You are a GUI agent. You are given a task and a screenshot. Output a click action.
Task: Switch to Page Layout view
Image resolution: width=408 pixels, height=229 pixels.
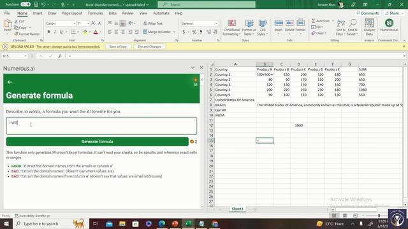(x=345, y=216)
